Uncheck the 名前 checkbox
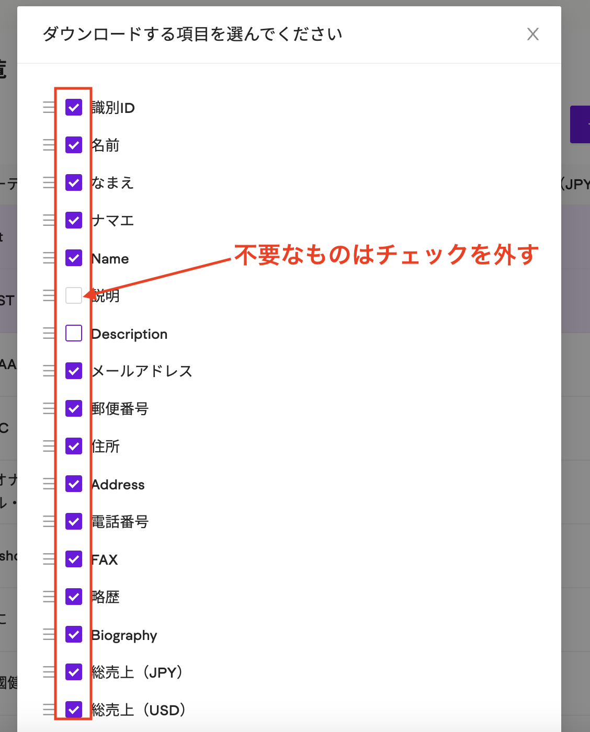 pyautogui.click(x=74, y=145)
